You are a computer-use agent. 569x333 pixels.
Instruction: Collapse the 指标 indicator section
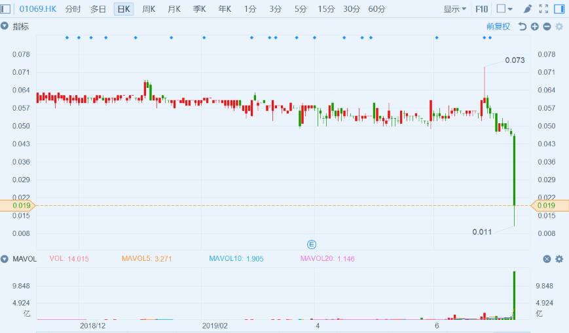coord(5,26)
